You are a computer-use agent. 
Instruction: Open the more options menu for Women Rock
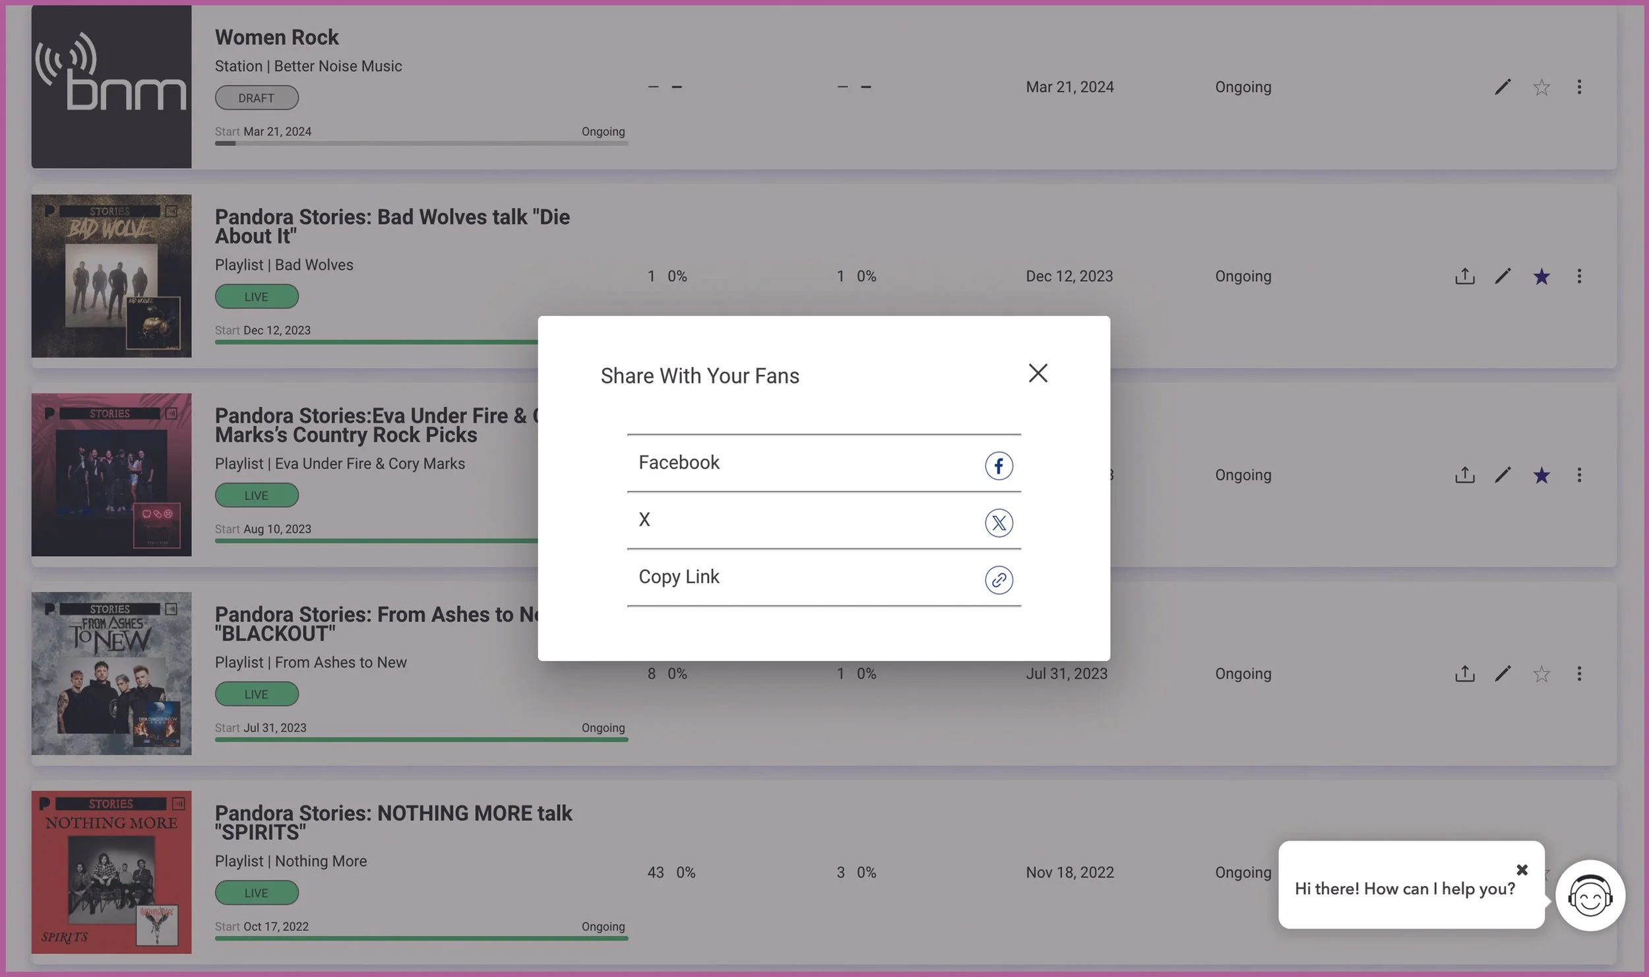click(x=1579, y=87)
